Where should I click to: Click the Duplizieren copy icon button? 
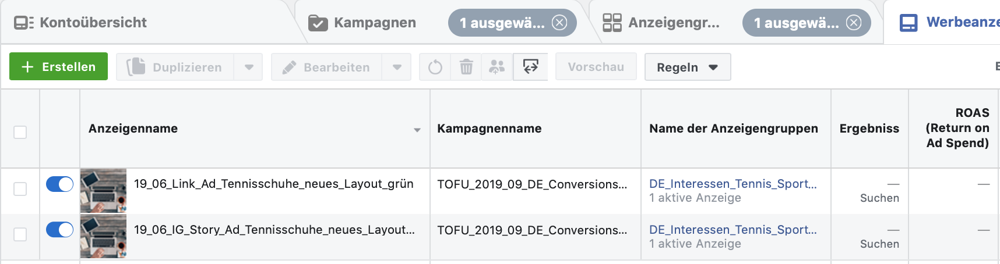click(x=175, y=67)
